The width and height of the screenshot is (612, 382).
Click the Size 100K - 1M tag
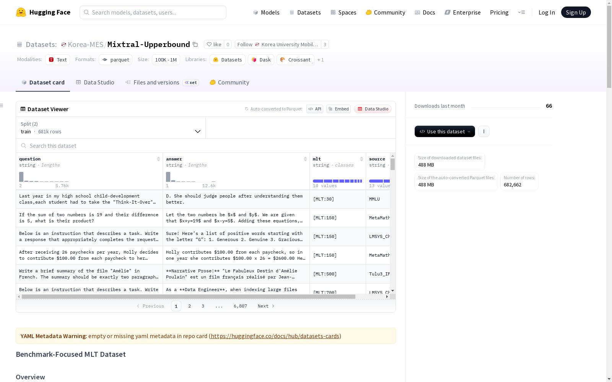(x=166, y=60)
